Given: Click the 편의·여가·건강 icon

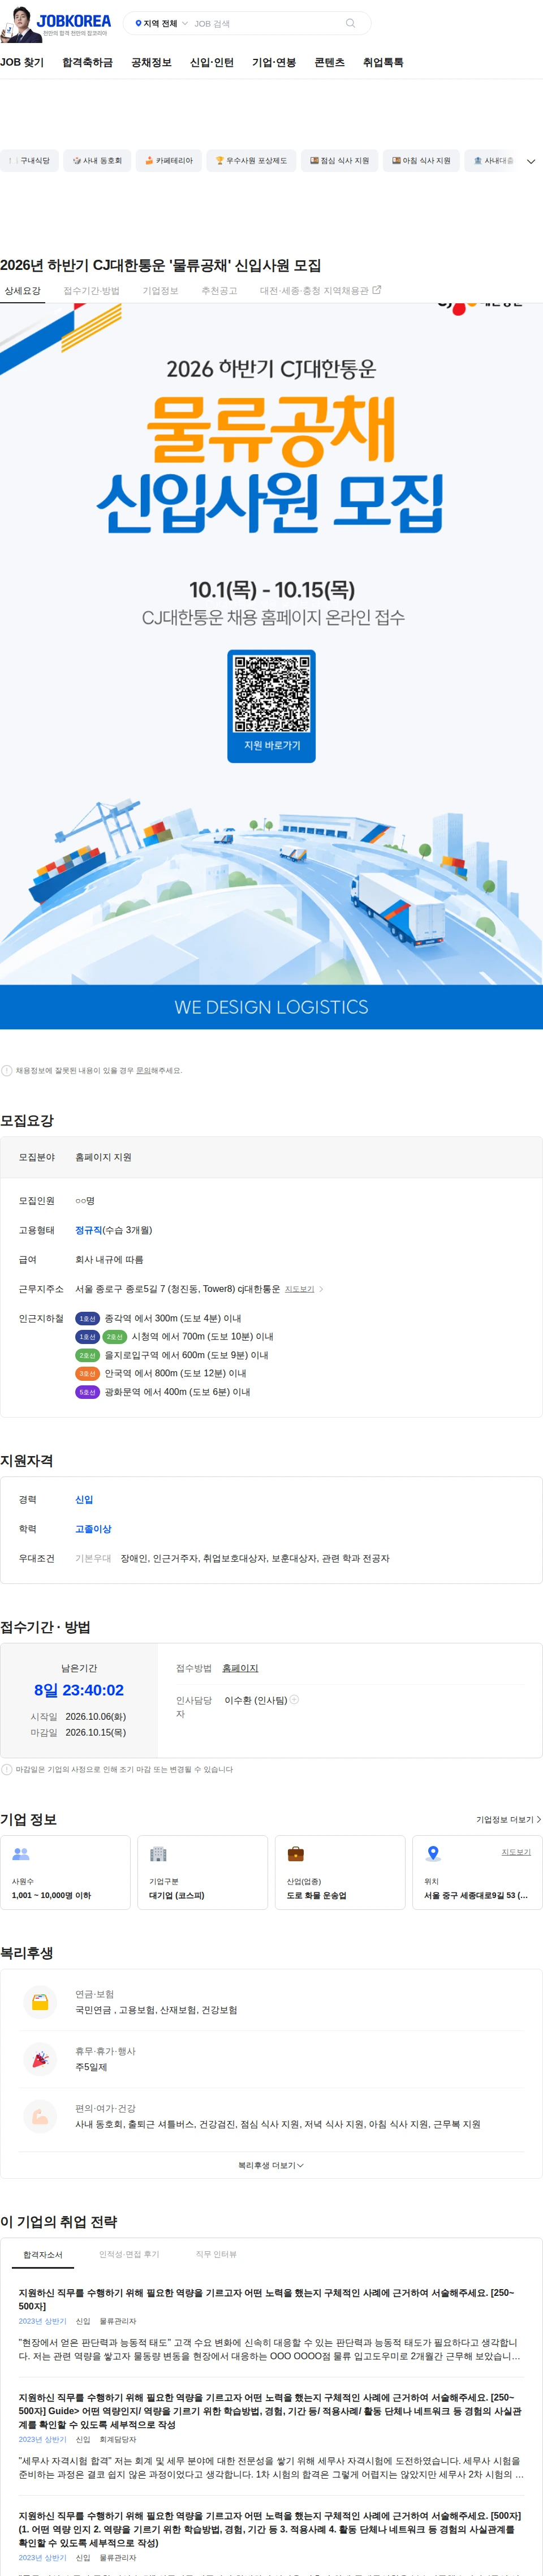Looking at the screenshot, I should pos(40,2116).
